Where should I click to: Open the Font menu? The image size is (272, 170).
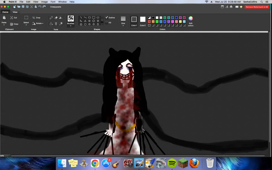[53, 2]
